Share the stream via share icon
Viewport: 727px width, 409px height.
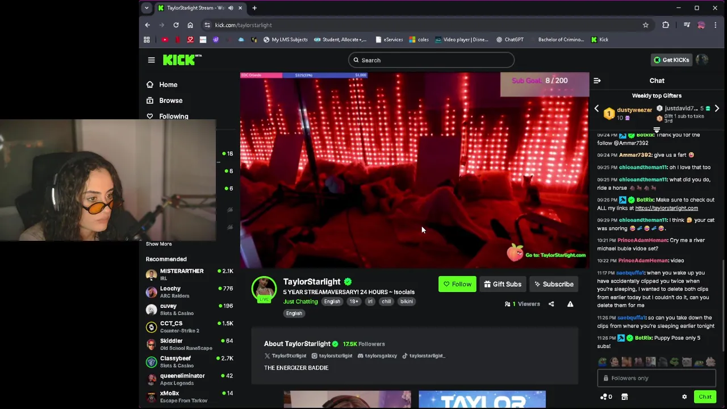pyautogui.click(x=551, y=304)
